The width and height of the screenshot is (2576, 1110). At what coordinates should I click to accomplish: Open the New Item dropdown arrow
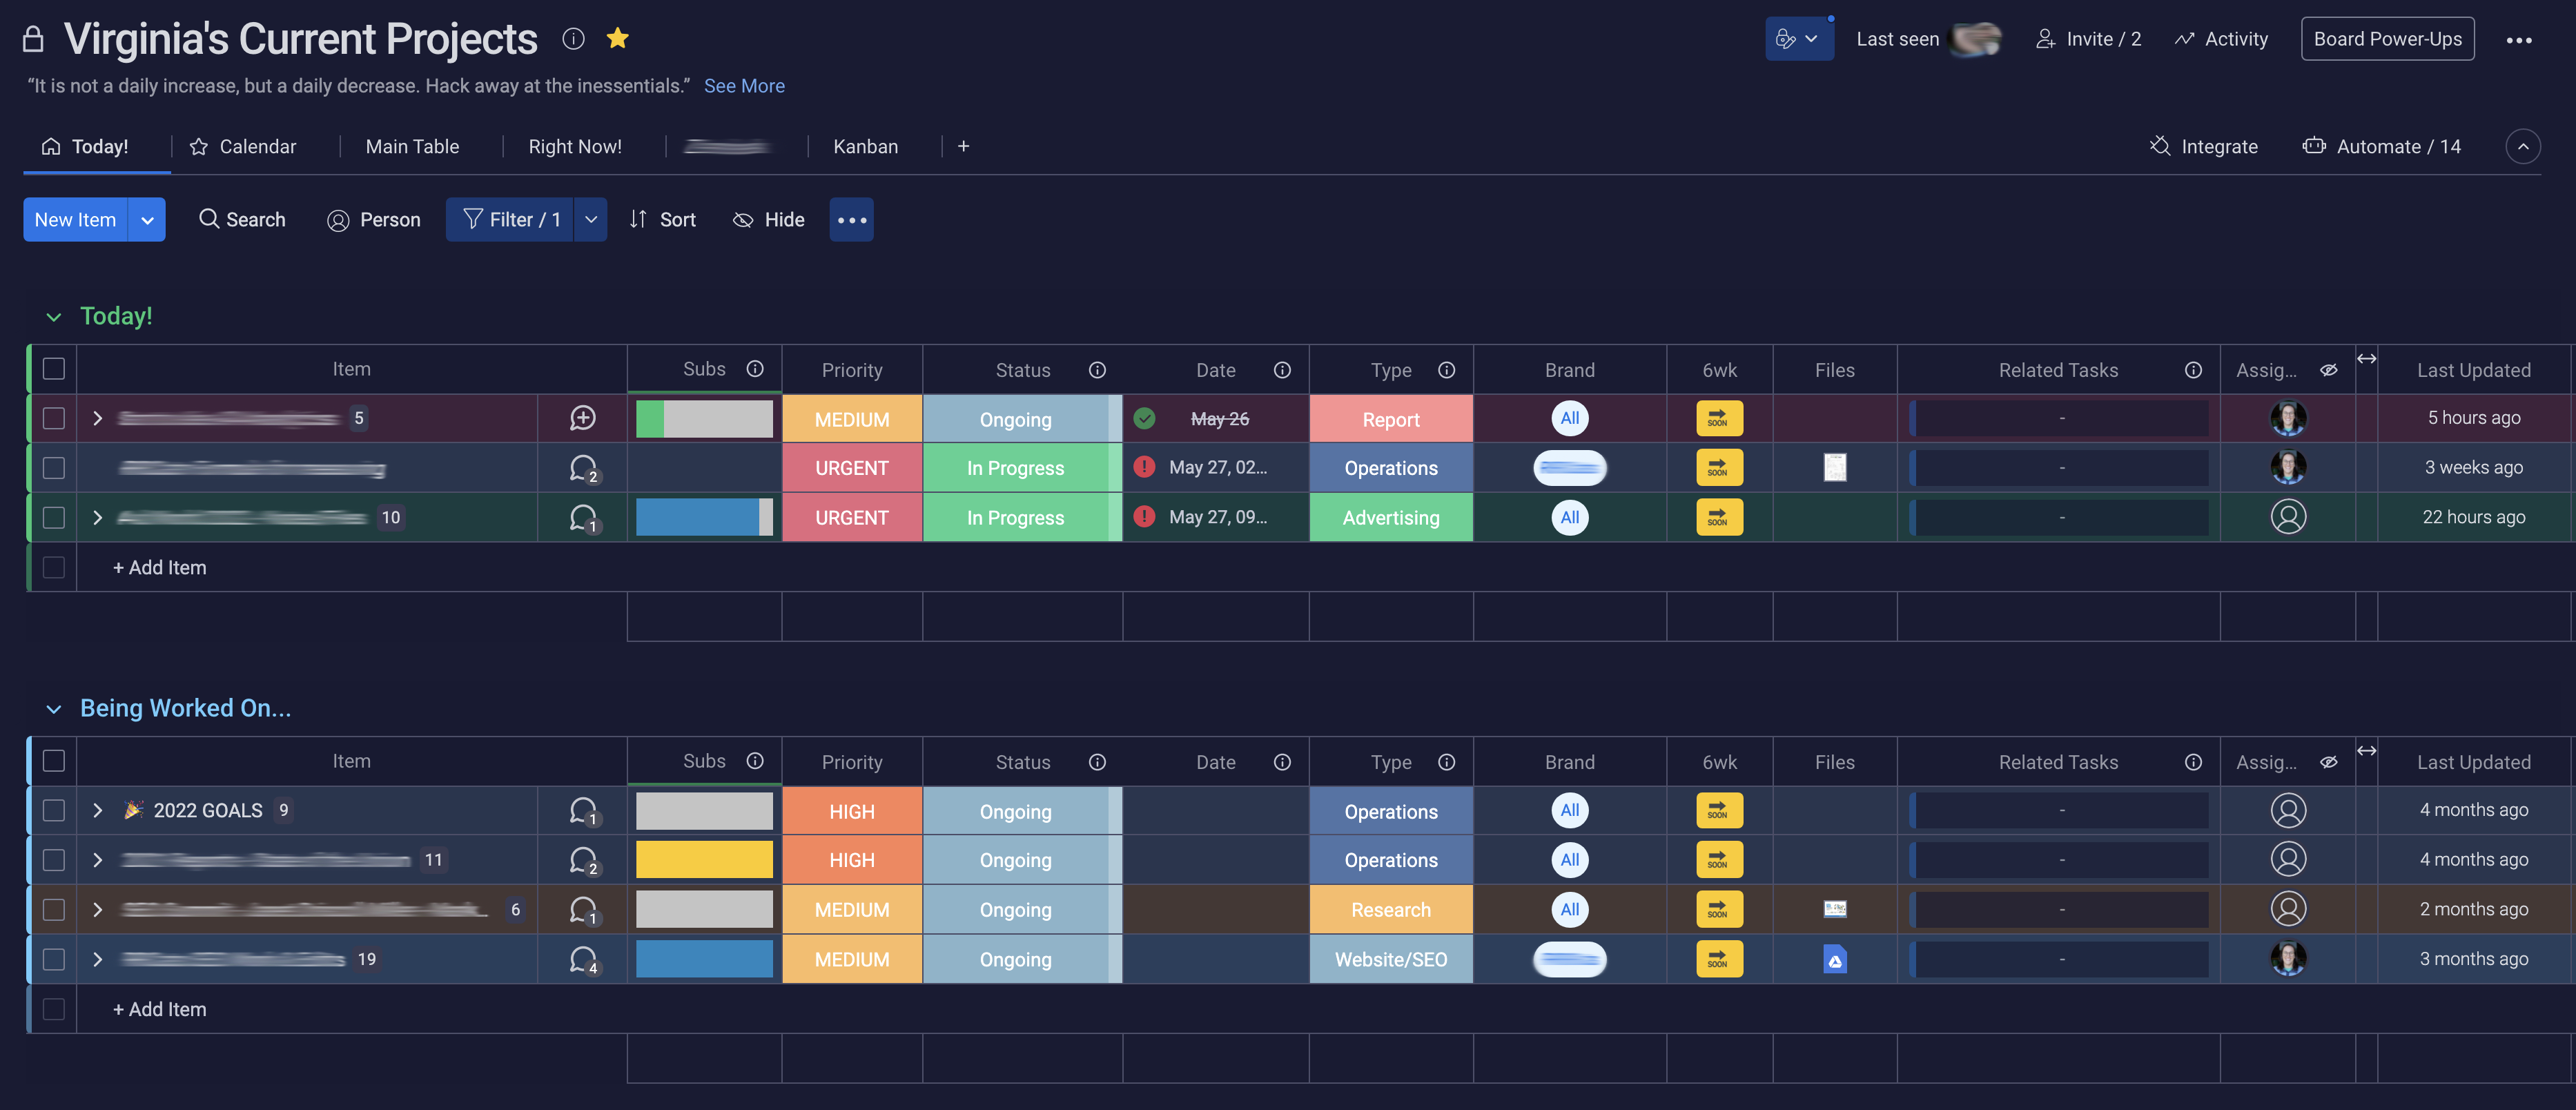[x=147, y=220]
